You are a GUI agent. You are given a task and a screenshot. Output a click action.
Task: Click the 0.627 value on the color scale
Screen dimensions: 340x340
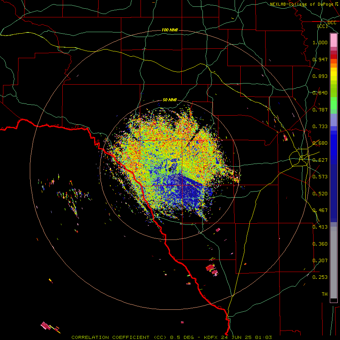coord(320,160)
